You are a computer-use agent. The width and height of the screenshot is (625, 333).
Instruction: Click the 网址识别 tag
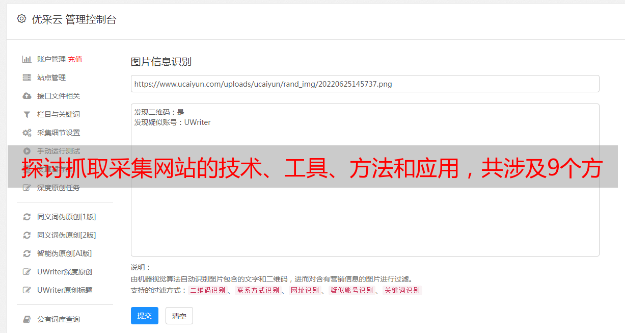tap(305, 290)
